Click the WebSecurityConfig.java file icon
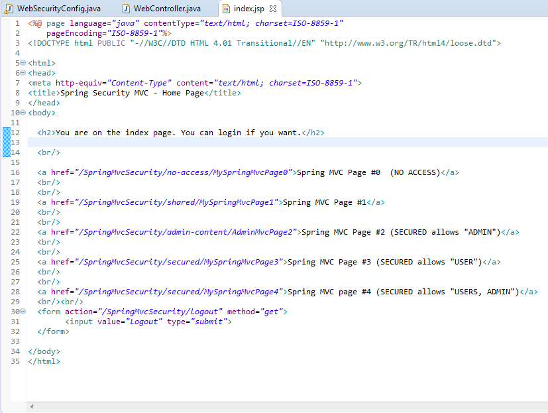The width and height of the screenshot is (548, 413). tap(9, 9)
